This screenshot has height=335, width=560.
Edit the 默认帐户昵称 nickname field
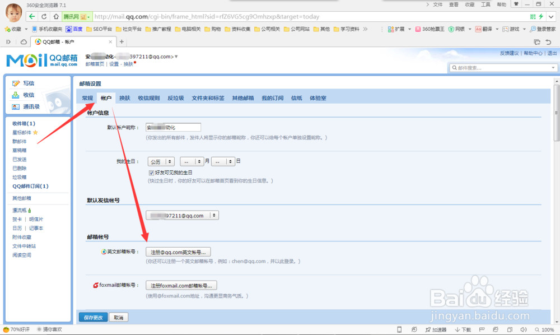click(173, 127)
